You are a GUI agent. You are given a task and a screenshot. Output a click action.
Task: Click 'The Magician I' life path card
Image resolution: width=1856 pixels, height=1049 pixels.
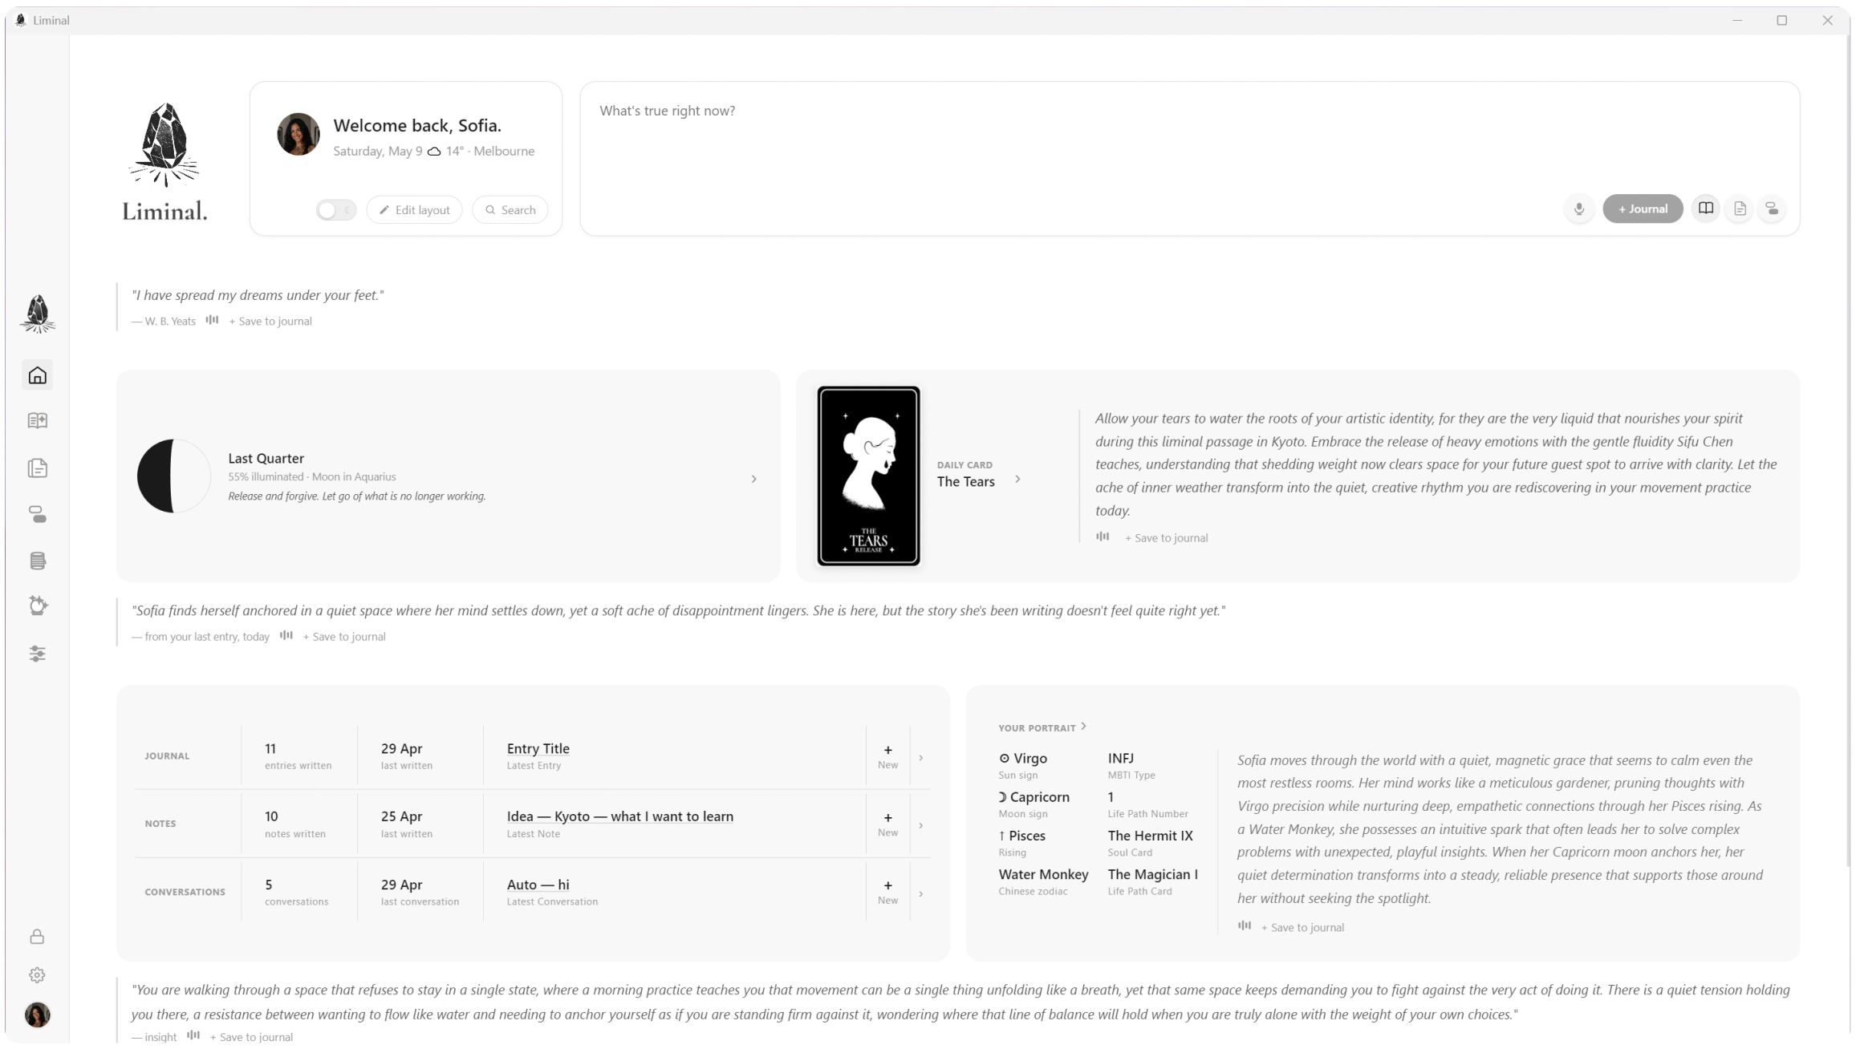1152,875
